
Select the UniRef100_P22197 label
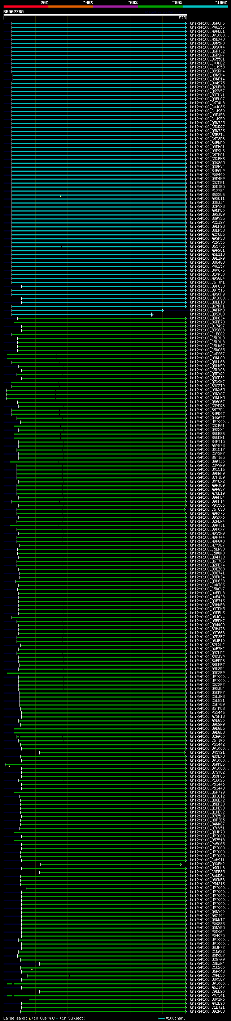[207, 222]
